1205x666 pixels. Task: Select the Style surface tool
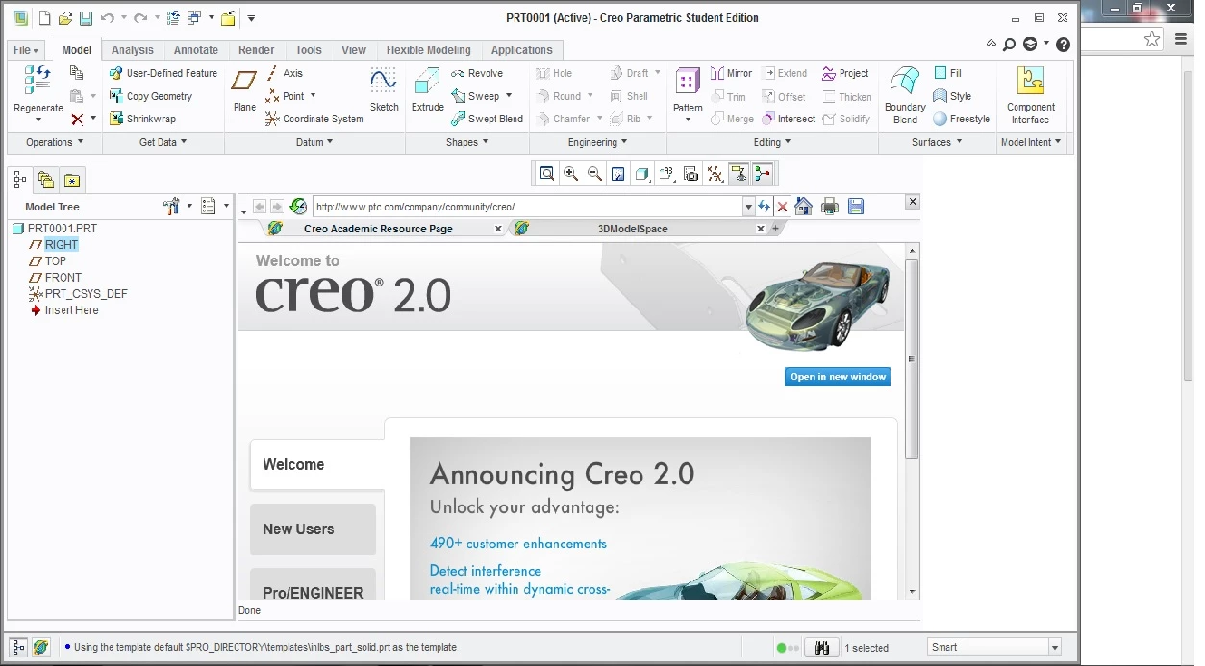[952, 96]
